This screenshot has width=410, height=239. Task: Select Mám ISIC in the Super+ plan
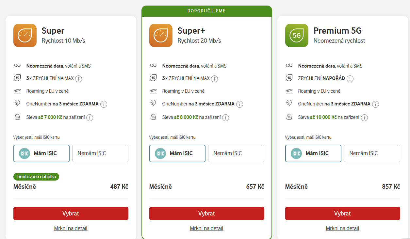[177, 153]
